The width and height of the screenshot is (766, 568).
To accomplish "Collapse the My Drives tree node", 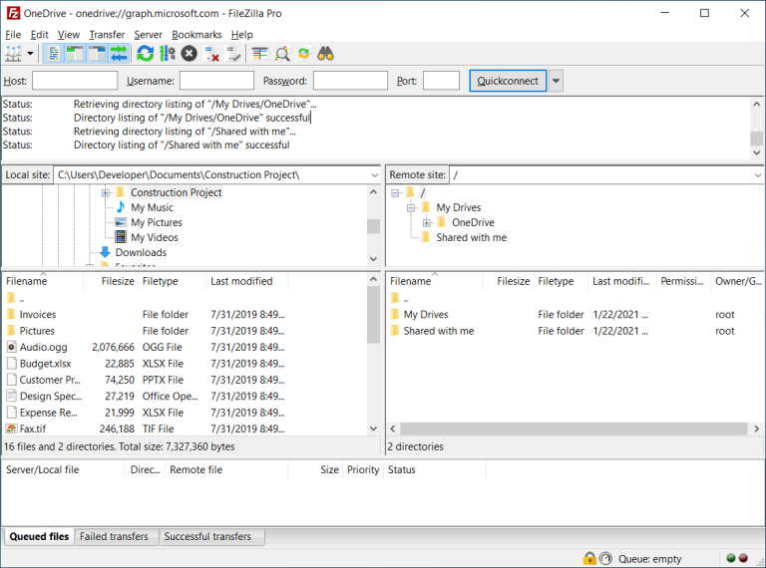I will (411, 208).
